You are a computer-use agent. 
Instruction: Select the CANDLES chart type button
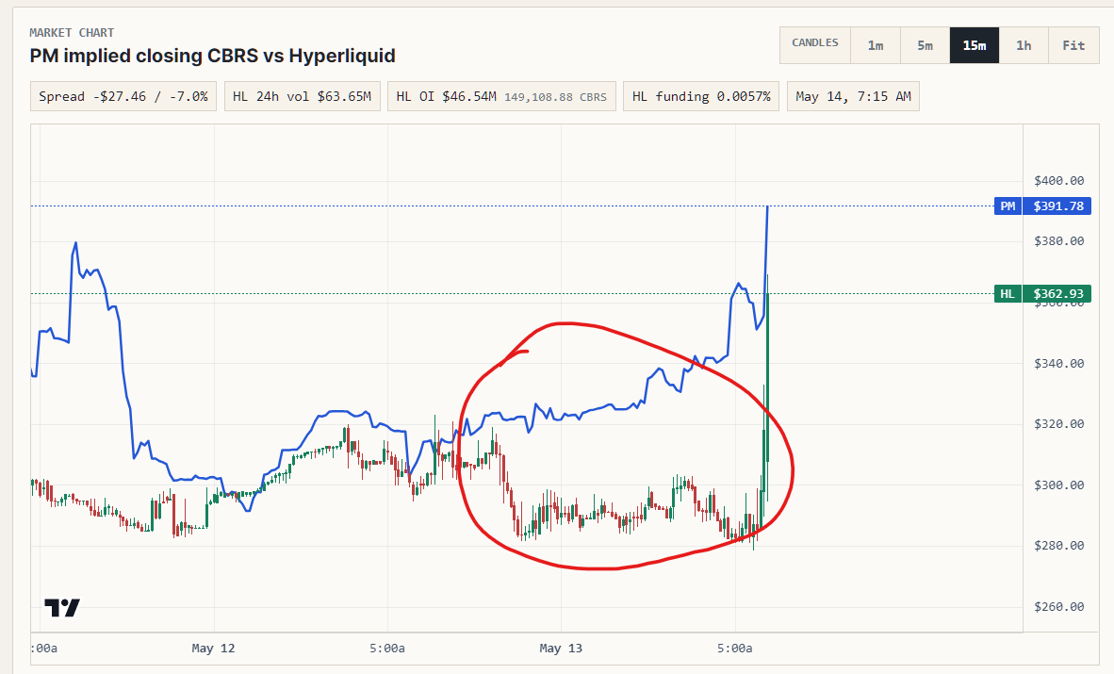pos(815,45)
